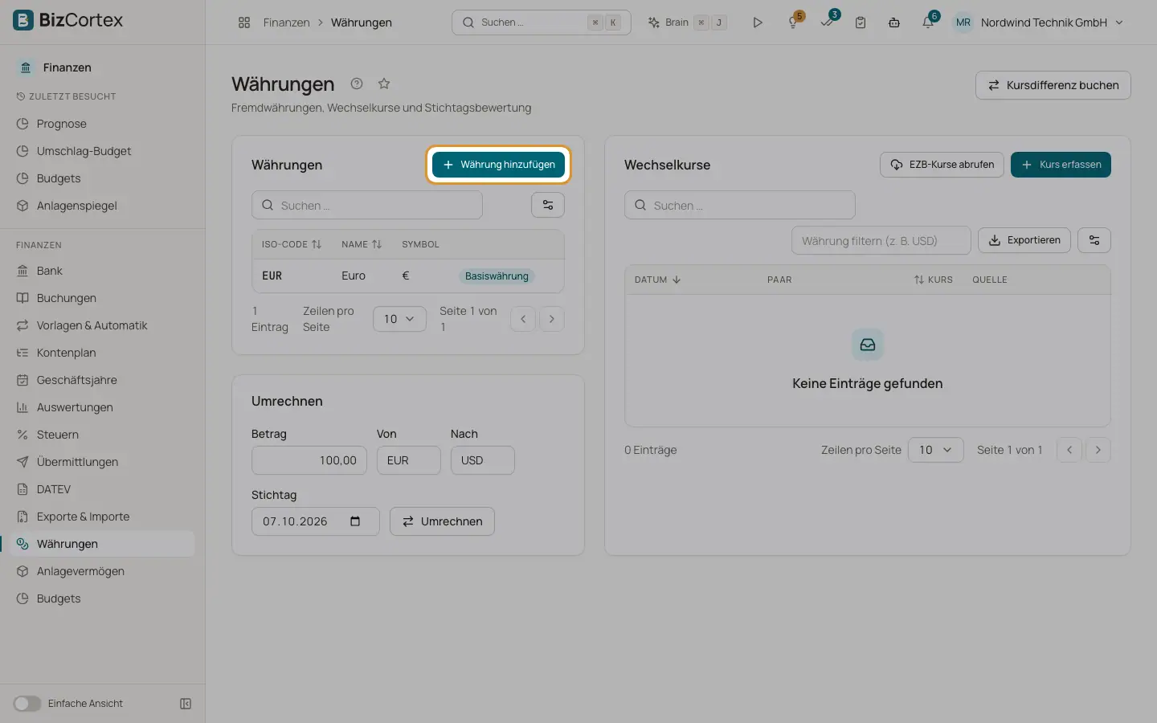Open Brain assistant in top bar
1157x723 pixels.
tap(687, 22)
